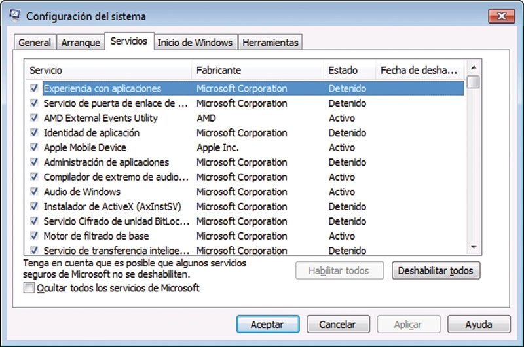Close the Configuración del sistema window

(x=502, y=16)
